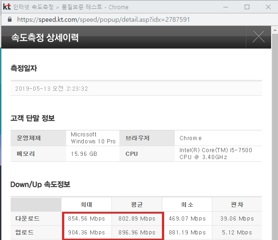Close the 속도측정 상세이력 popup with the X
This screenshot has height=240, width=278.
point(258,37)
